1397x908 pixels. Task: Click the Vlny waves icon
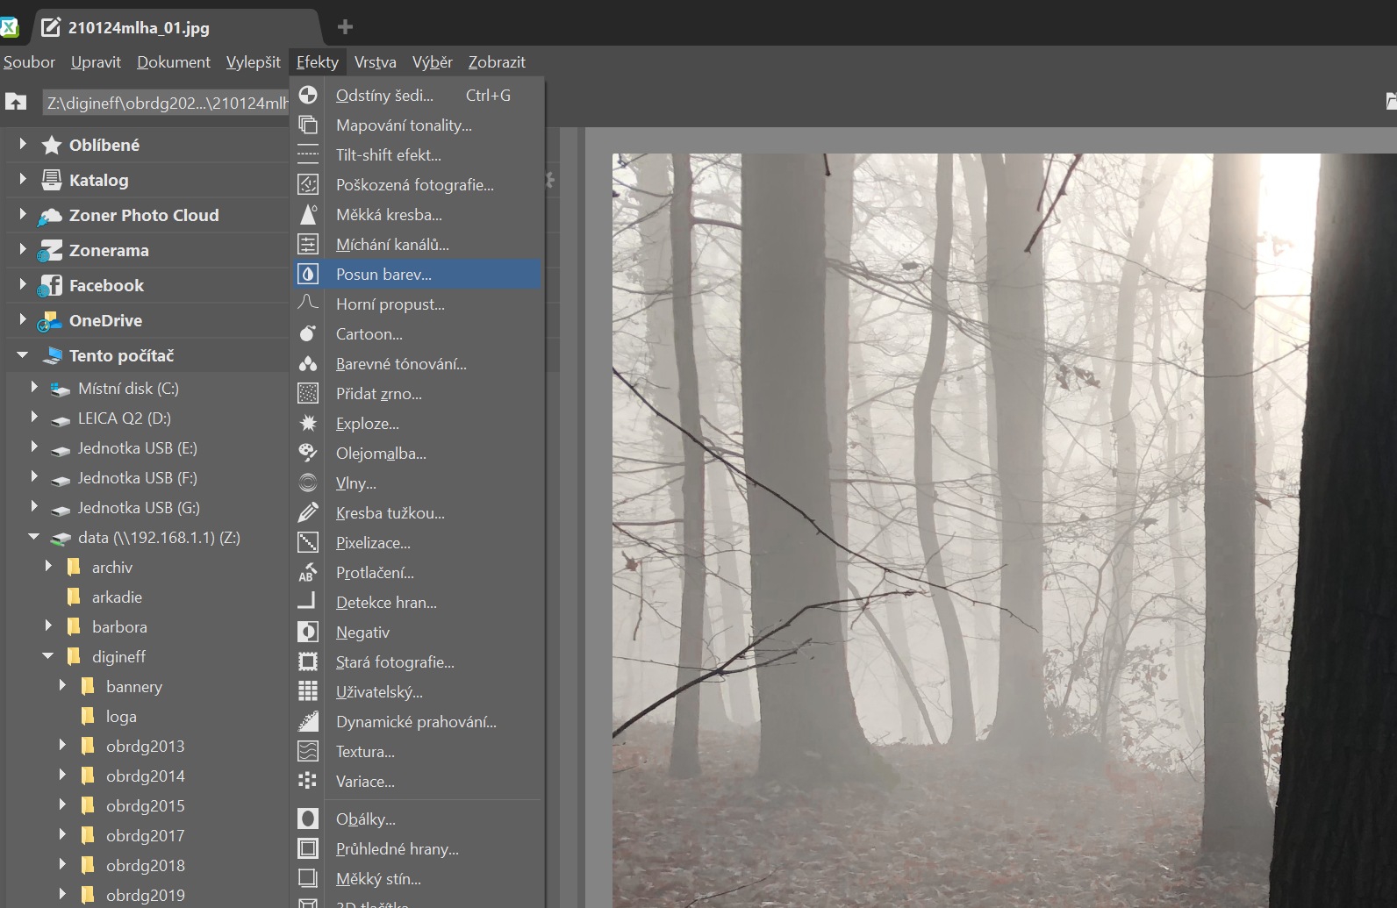(x=308, y=483)
